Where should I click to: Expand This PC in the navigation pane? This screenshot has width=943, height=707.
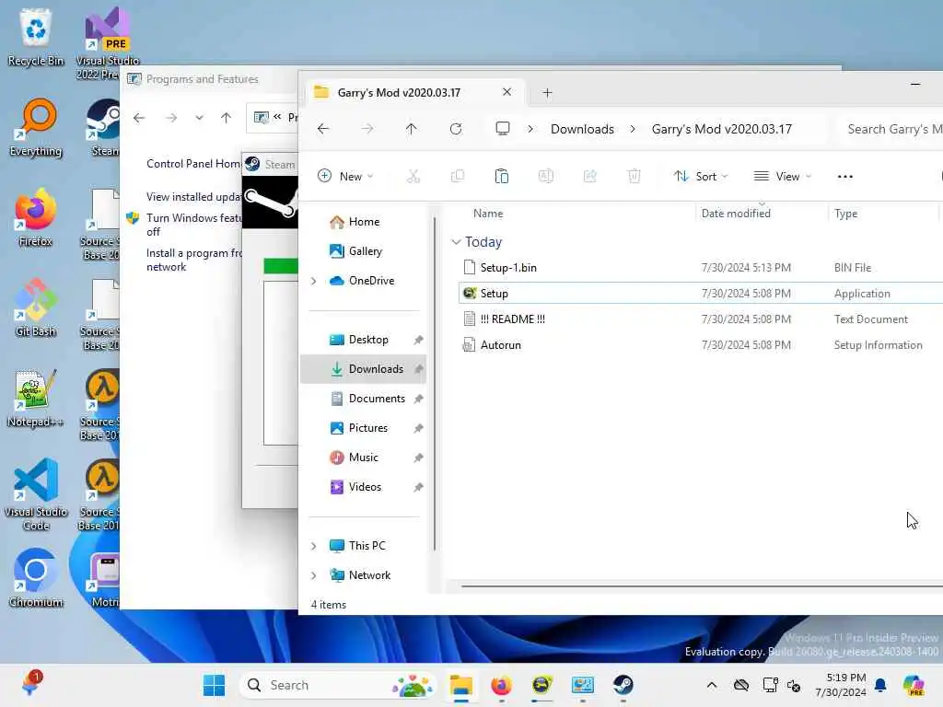[x=313, y=546]
